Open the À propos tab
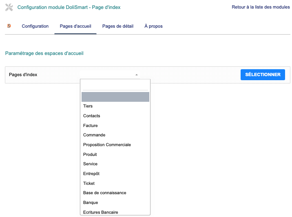 153,26
